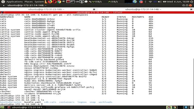Click pod name beatkubernetes-ui-d856f44f6-2dcgz
The image size is (194, 109).
point(49,38)
